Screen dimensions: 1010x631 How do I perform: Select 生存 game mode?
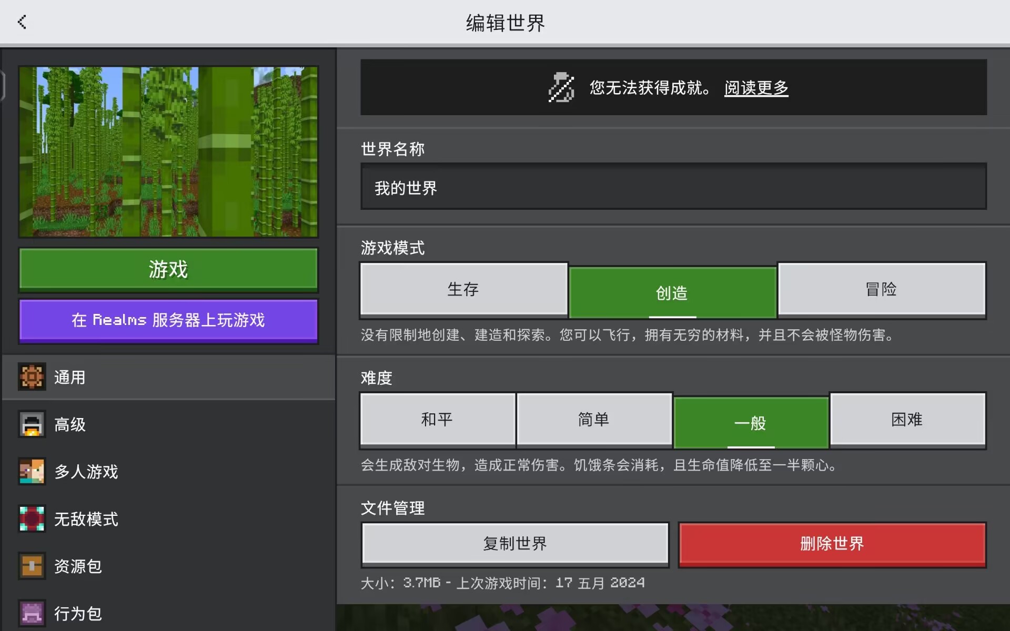click(x=463, y=289)
